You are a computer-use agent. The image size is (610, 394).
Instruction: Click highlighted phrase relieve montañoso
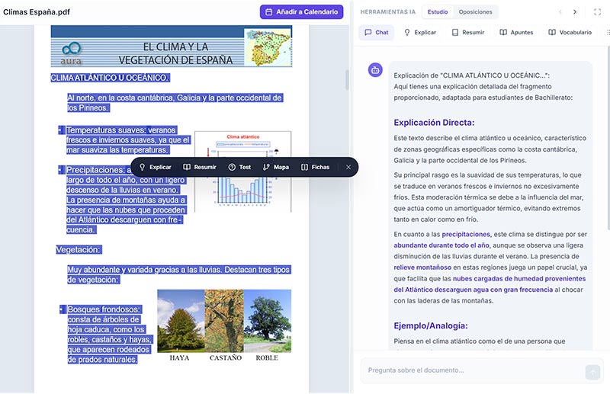coord(422,267)
